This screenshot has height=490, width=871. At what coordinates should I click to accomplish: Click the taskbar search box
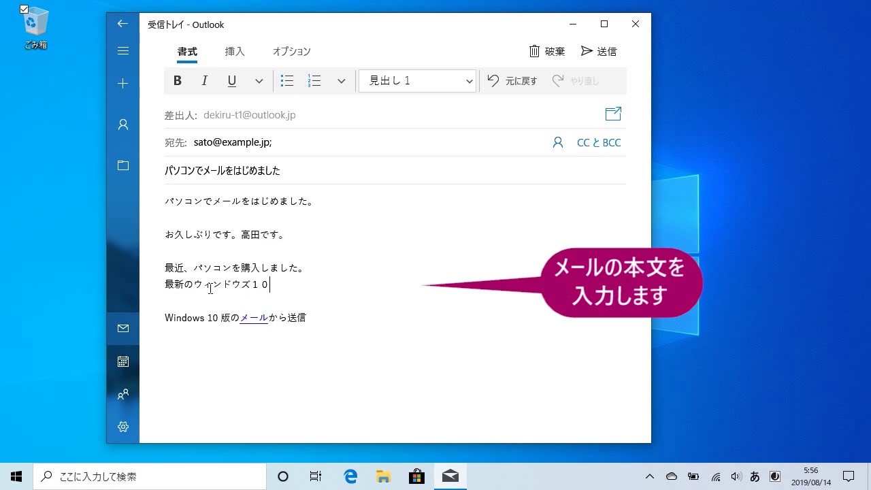pyautogui.click(x=150, y=476)
